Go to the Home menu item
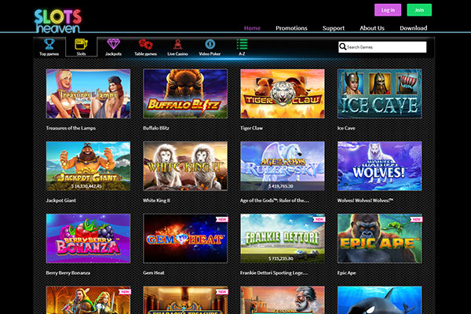This screenshot has height=314, width=471. click(x=252, y=28)
